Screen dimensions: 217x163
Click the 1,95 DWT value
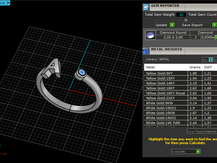click(208, 98)
